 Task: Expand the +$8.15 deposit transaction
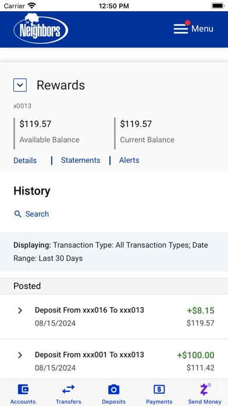click(20, 310)
